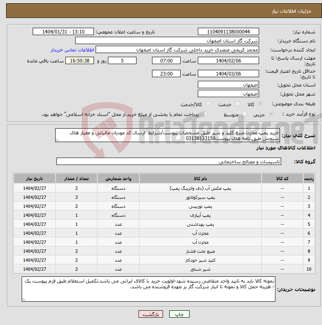Click the اطلاعات کالاهای مورد نیاز heading
The width and height of the screenshot is (322, 325).
[x=286, y=148]
